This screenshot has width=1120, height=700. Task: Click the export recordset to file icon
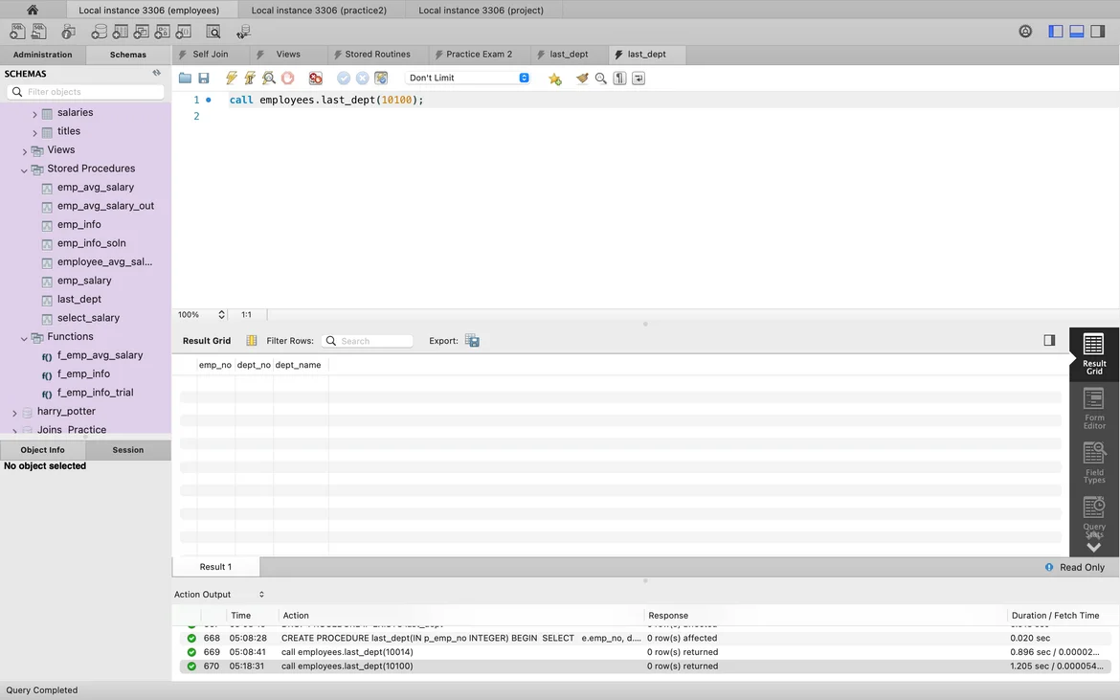pos(472,341)
